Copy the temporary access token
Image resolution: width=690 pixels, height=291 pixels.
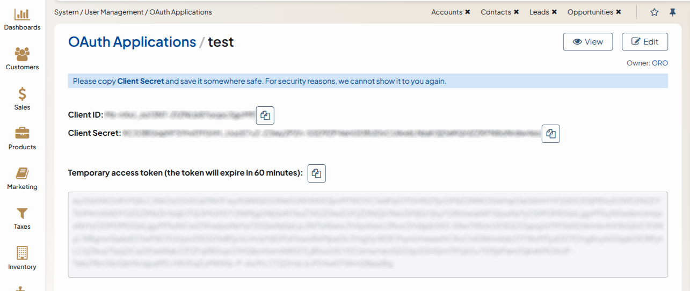coord(317,173)
